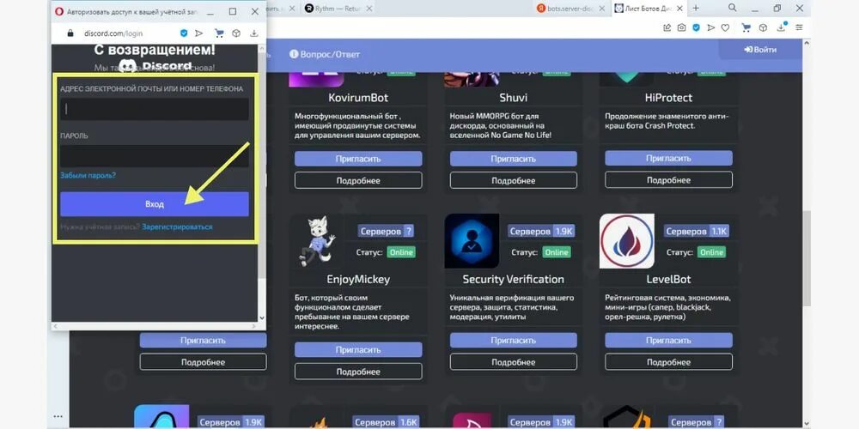This screenshot has width=859, height=429.
Task: Open Подробнее for LevelBot
Action: pyautogui.click(x=668, y=362)
